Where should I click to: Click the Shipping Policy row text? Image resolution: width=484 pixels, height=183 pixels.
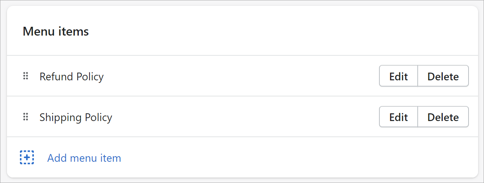click(76, 117)
